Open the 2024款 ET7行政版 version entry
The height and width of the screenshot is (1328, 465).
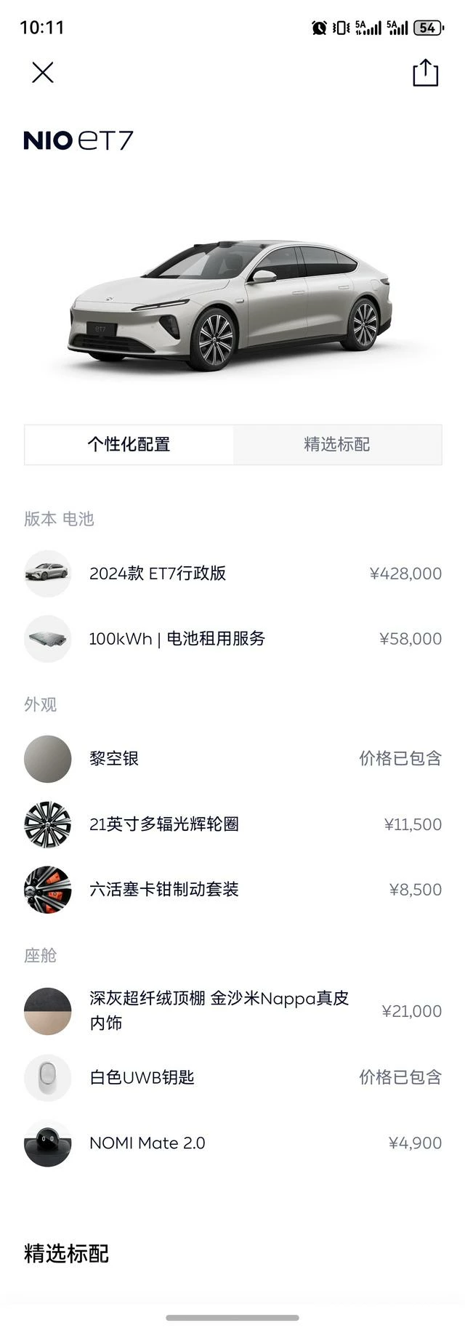(x=158, y=574)
